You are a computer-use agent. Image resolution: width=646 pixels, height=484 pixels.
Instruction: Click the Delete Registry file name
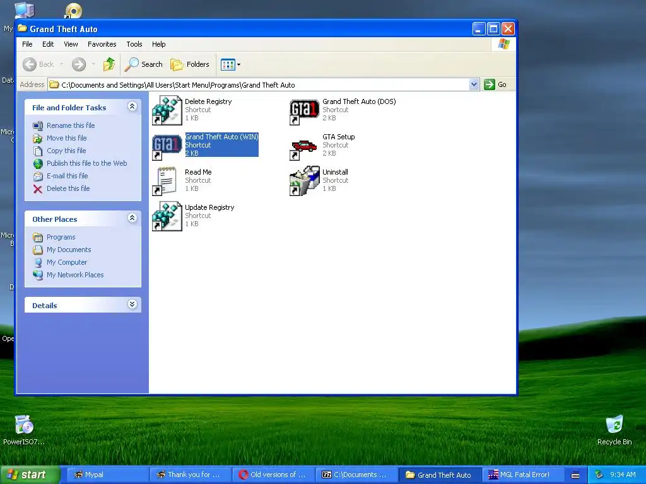tap(208, 101)
